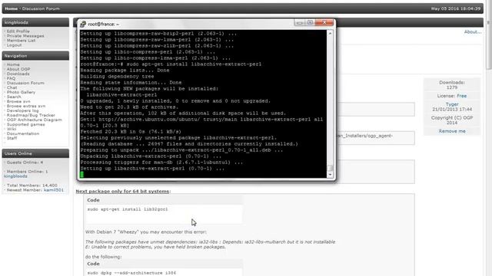Click the PuTTY icon in terminal title bar
492x276 pixels.
pos(83,24)
